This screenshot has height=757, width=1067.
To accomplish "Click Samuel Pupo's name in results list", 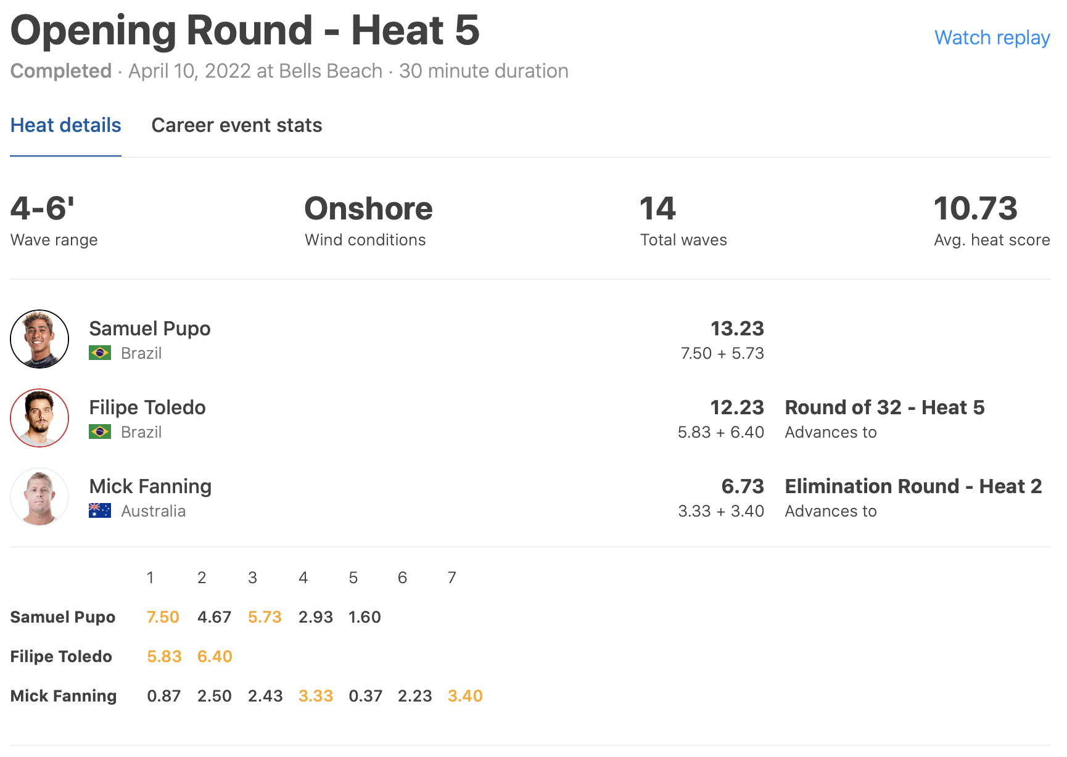I will pyautogui.click(x=150, y=329).
